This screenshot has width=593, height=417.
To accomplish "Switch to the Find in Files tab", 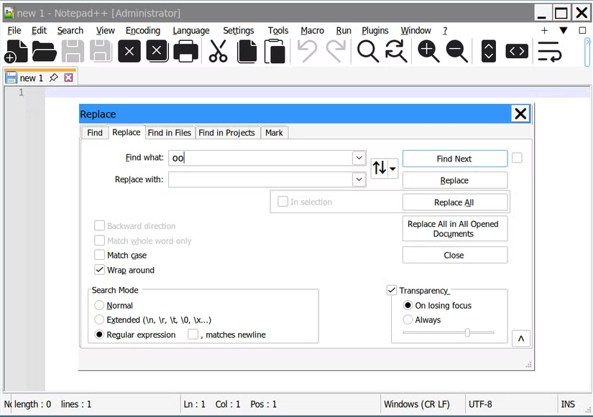I will pos(169,133).
